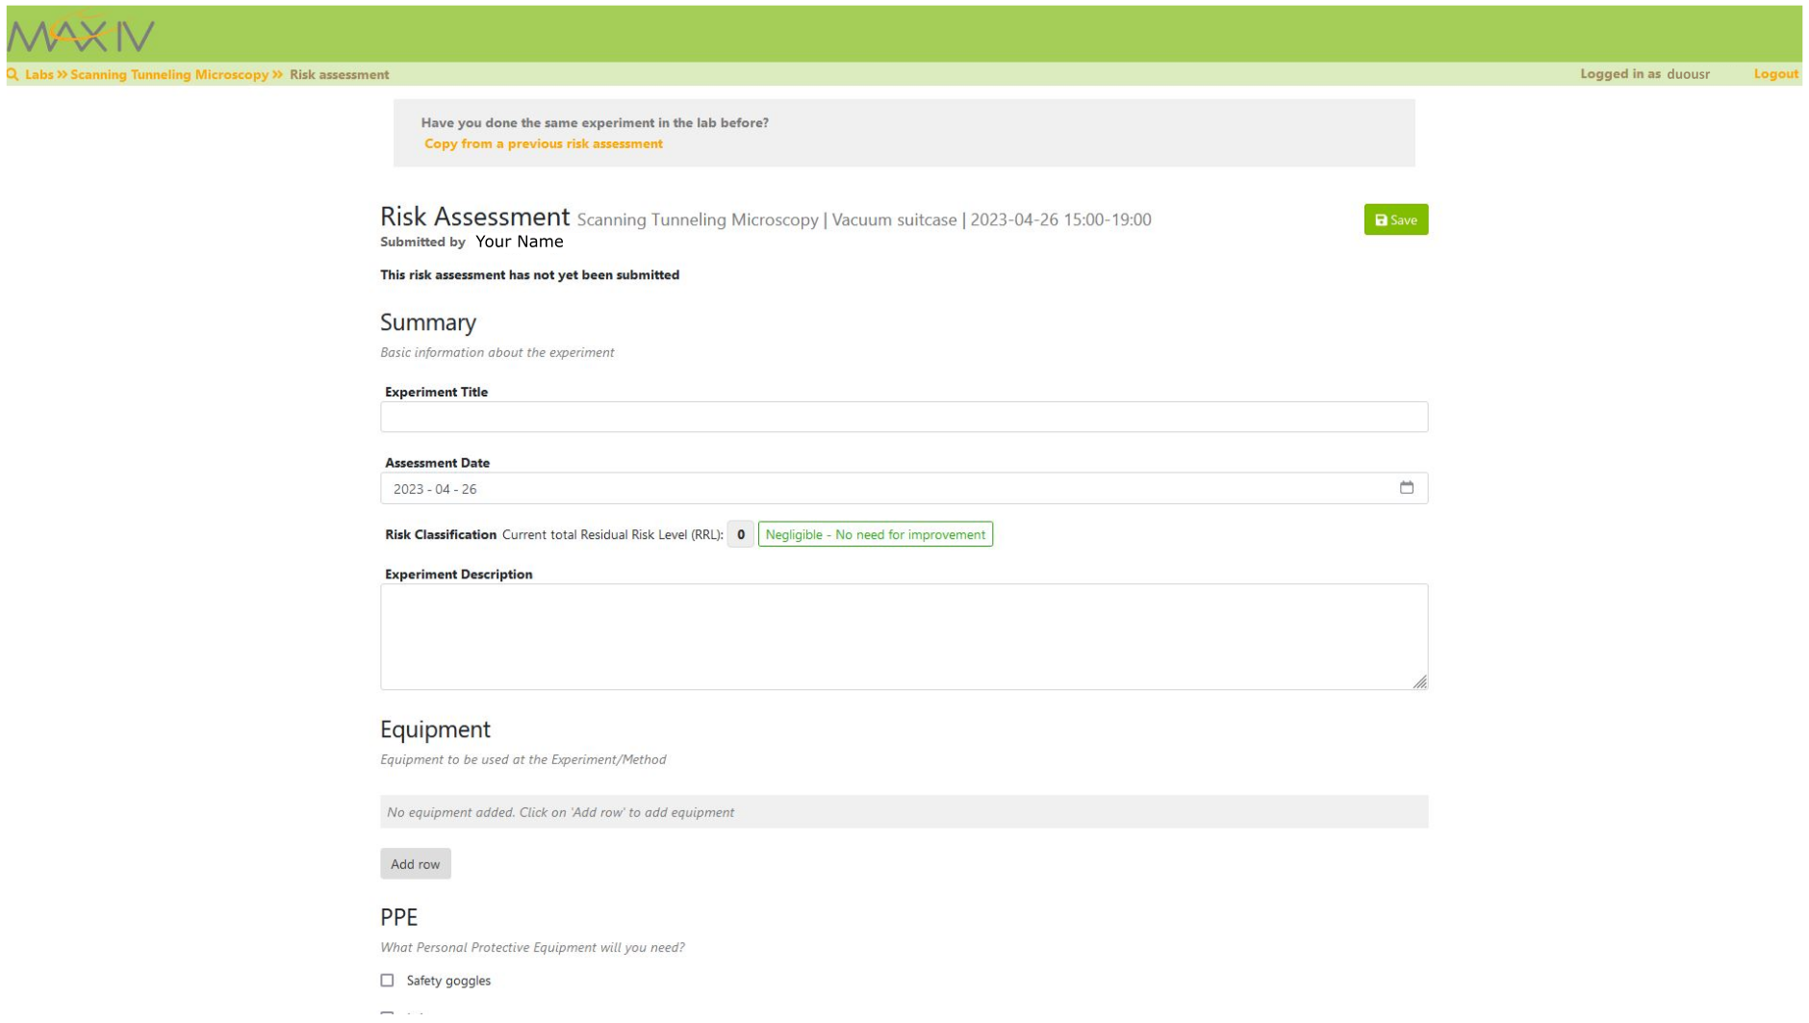Go to Labs in the breadcrumb

38,74
